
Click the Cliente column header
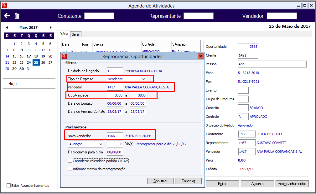pyautogui.click(x=117, y=44)
